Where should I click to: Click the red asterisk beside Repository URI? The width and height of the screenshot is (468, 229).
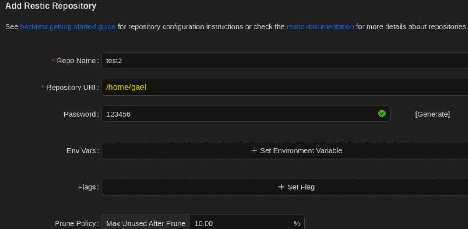pos(43,87)
